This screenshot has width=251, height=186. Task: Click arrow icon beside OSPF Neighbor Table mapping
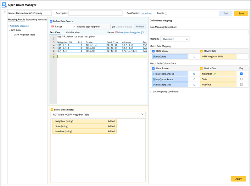194,57
